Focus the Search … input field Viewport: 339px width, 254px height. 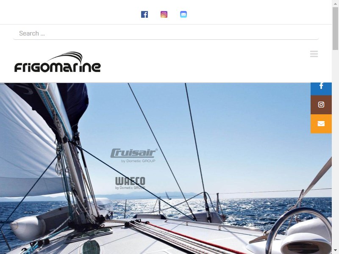166,33
